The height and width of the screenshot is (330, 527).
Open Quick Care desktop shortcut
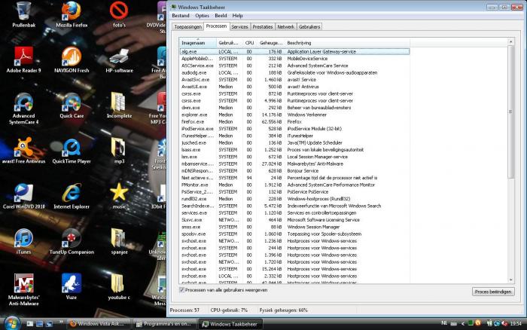pyautogui.click(x=72, y=105)
